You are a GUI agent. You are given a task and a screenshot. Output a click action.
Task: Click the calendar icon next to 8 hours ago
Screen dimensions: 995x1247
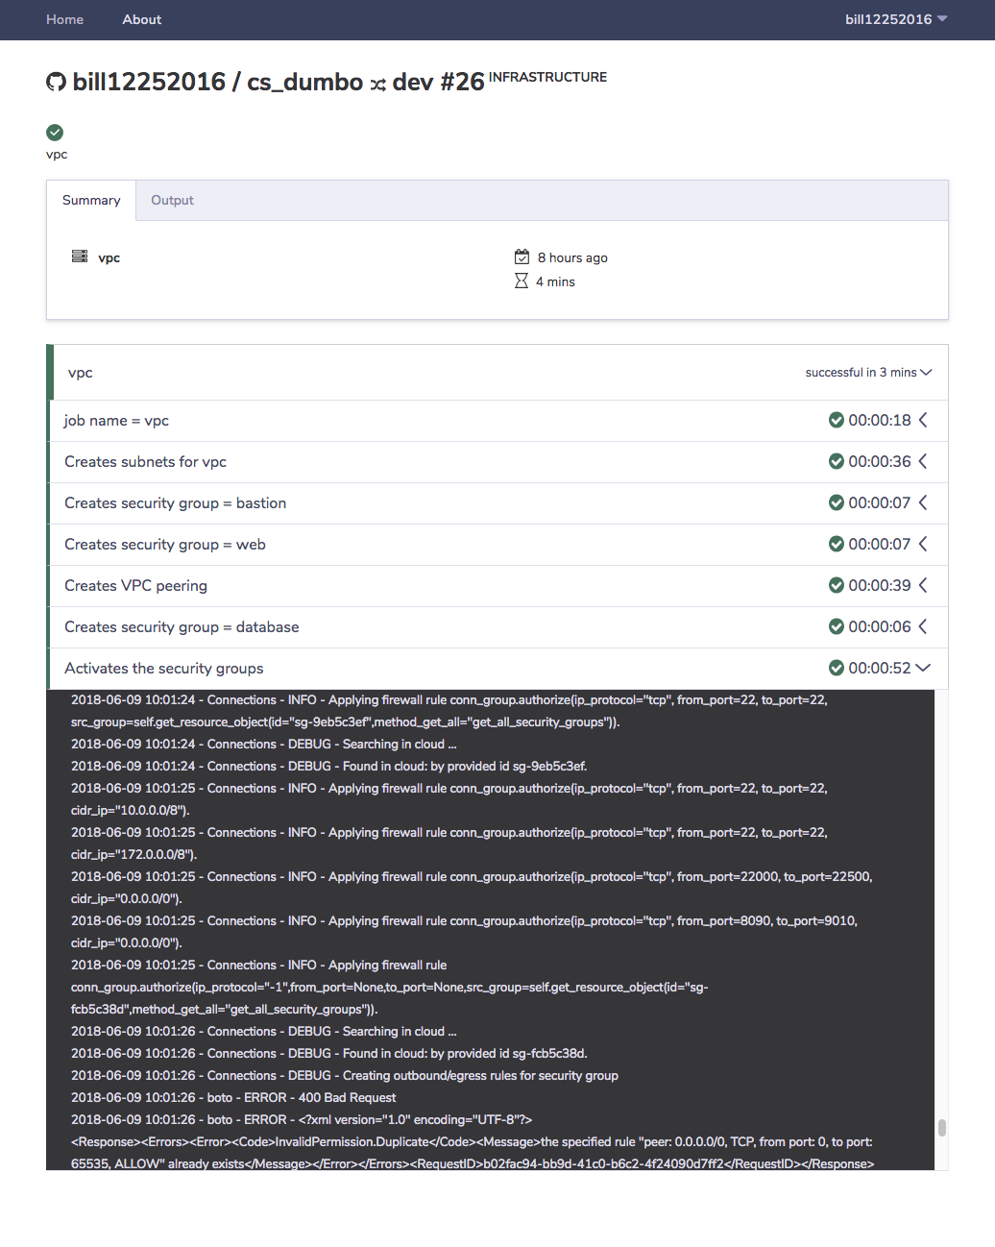(522, 257)
